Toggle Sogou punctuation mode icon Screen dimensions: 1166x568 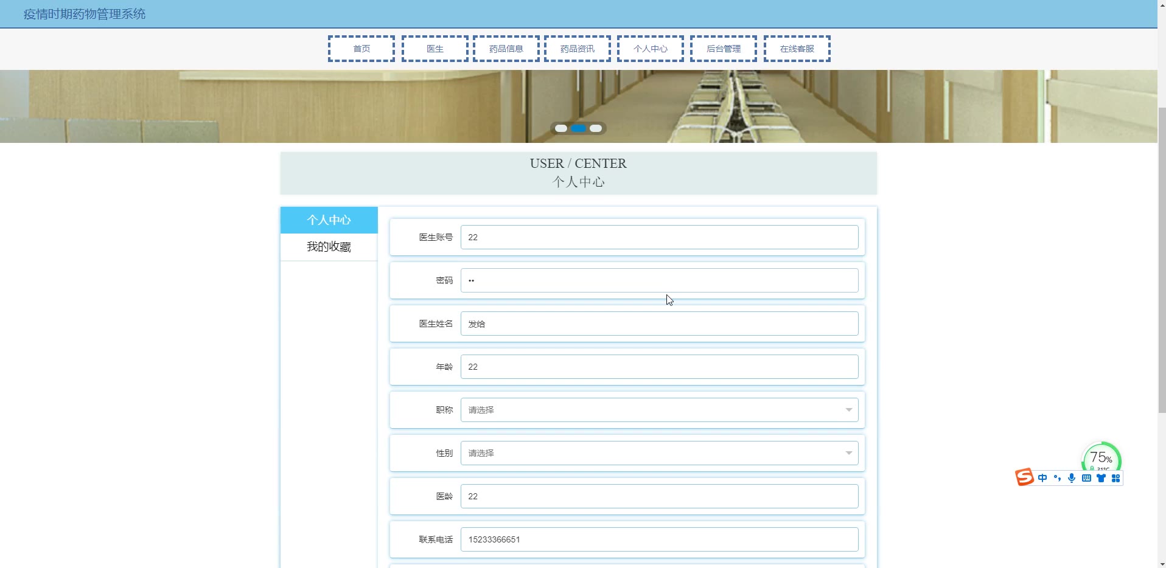1057,478
